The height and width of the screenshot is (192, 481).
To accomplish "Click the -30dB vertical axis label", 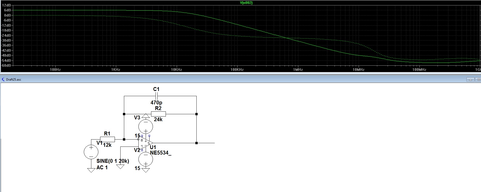I will (x=6, y=40).
